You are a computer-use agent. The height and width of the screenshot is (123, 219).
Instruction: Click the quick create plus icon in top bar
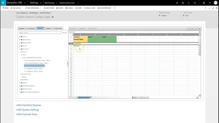(x=189, y=3)
